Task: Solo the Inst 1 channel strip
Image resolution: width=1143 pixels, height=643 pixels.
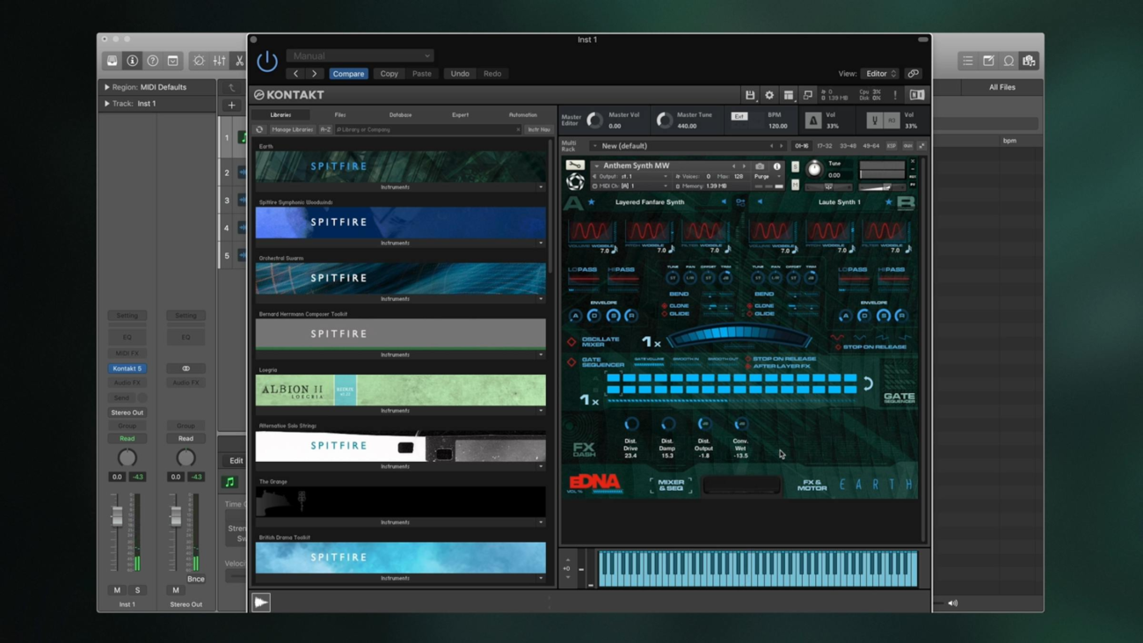Action: (x=137, y=590)
